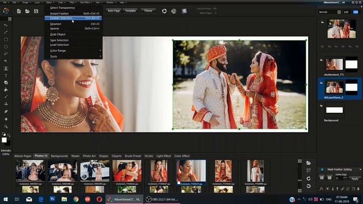Screen dimensions: 363x204
Task: Click the Auto Page button
Action: pos(114,11)
